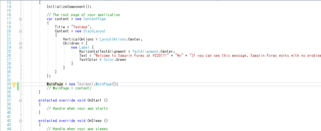Collapse the Label initializer on line 24
This screenshot has width=321, height=131.
pos(20,48)
